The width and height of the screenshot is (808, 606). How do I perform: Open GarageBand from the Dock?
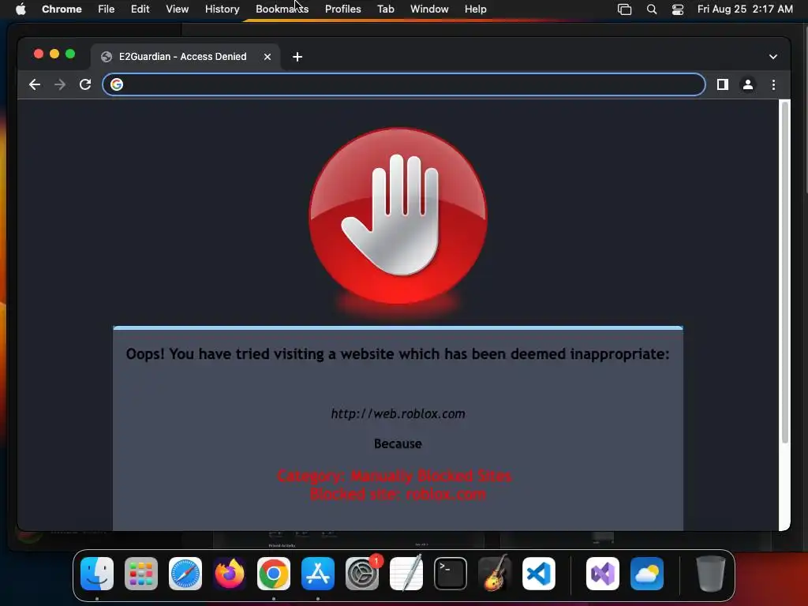(495, 574)
